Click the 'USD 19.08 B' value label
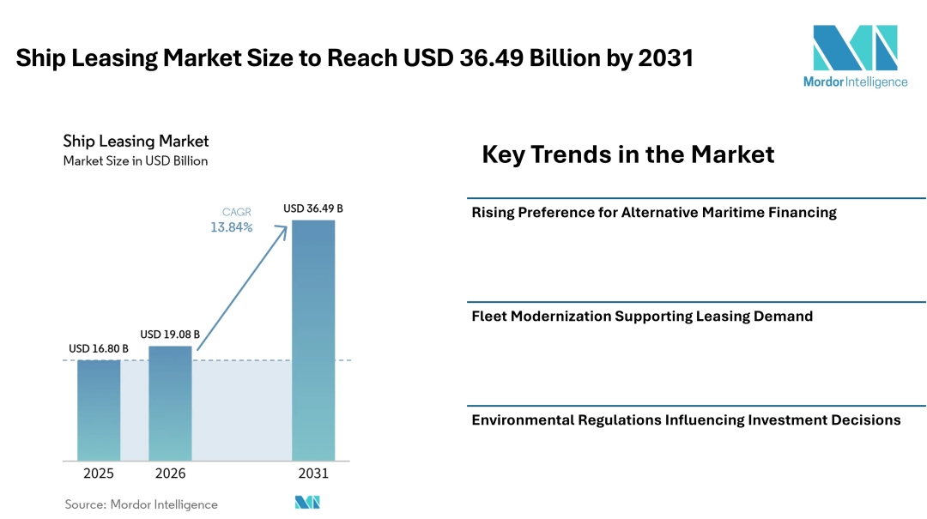 coord(170,335)
